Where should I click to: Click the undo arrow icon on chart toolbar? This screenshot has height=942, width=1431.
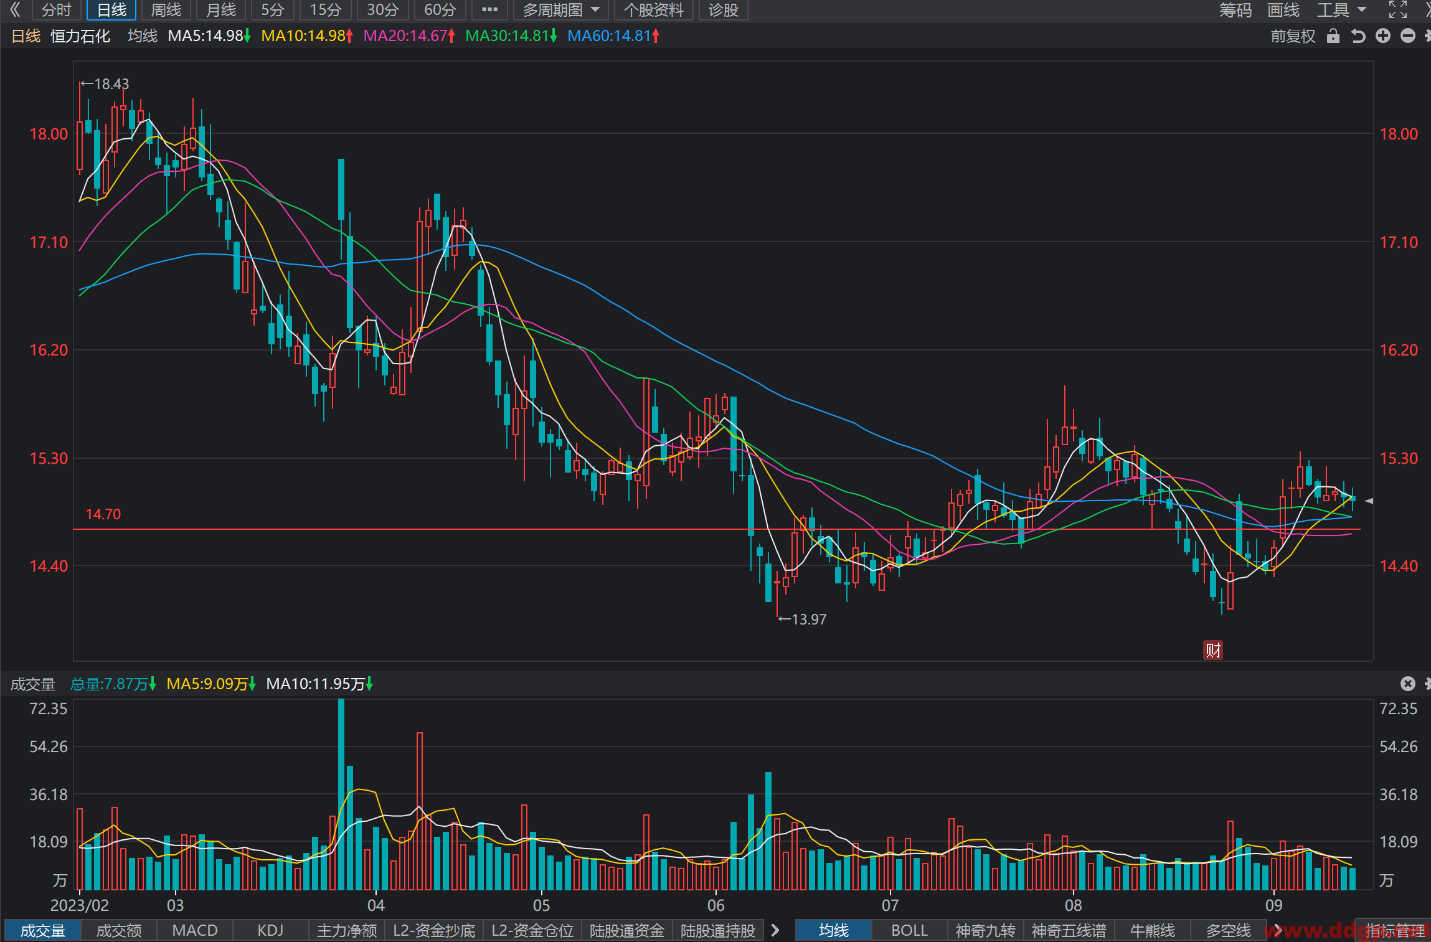1358,36
